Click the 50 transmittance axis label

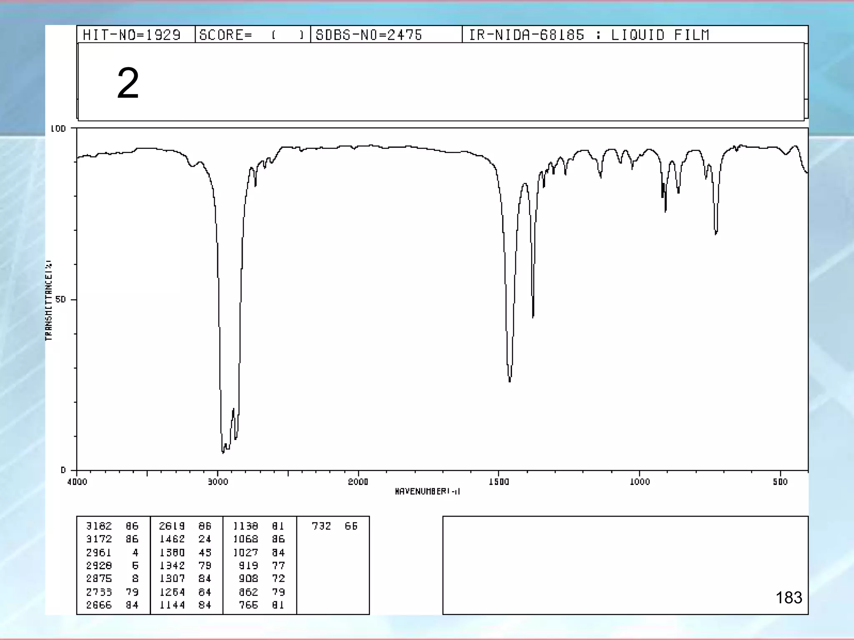[x=60, y=300]
